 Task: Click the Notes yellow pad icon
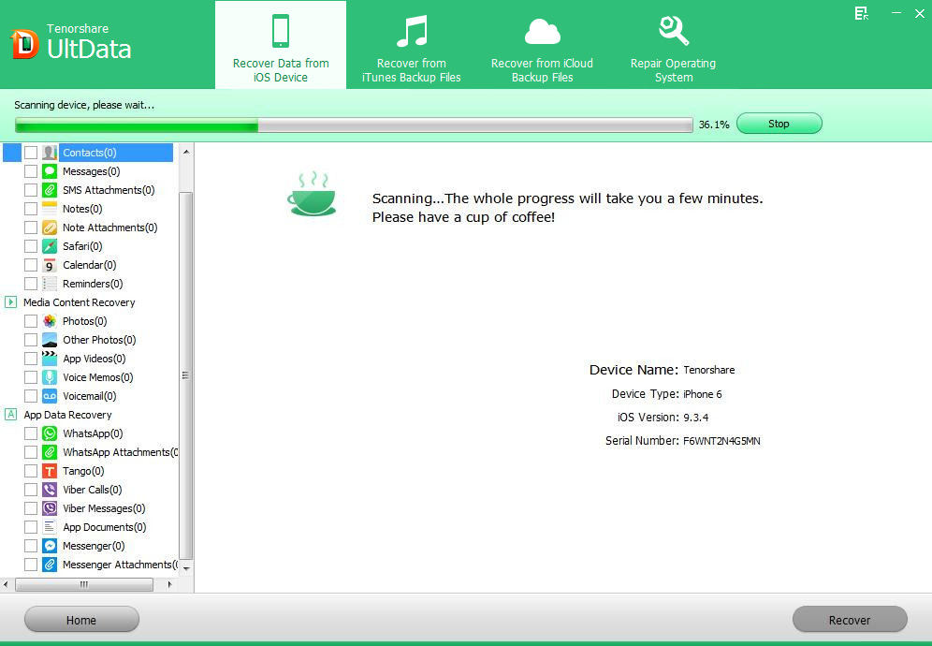coord(50,209)
